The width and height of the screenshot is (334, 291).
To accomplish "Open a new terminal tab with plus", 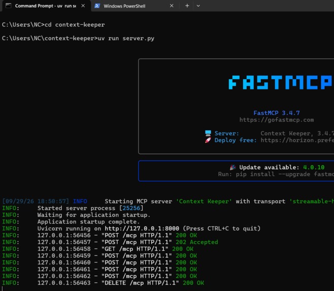I will click(x=187, y=6).
